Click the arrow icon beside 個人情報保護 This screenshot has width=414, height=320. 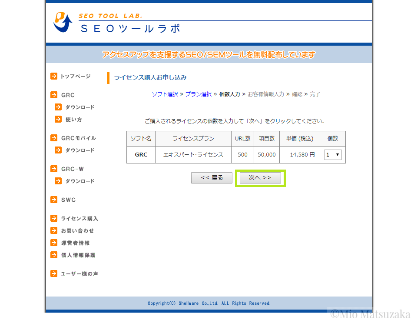point(54,255)
